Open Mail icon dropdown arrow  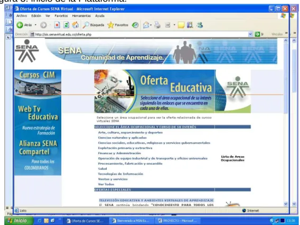(x=151, y=25)
